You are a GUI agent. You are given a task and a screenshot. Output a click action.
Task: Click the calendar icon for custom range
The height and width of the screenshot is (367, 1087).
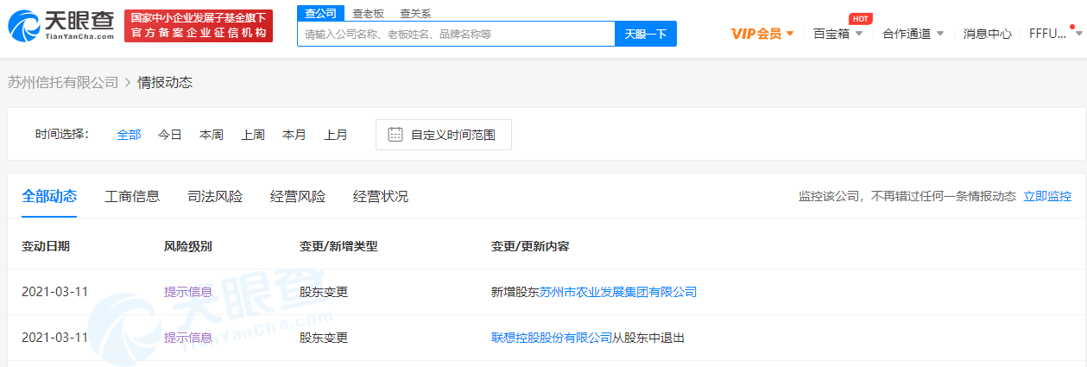(395, 135)
